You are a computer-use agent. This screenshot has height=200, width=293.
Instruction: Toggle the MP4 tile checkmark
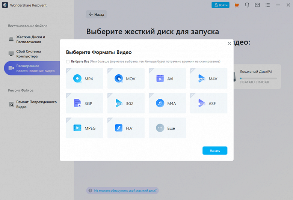[x=68, y=71]
